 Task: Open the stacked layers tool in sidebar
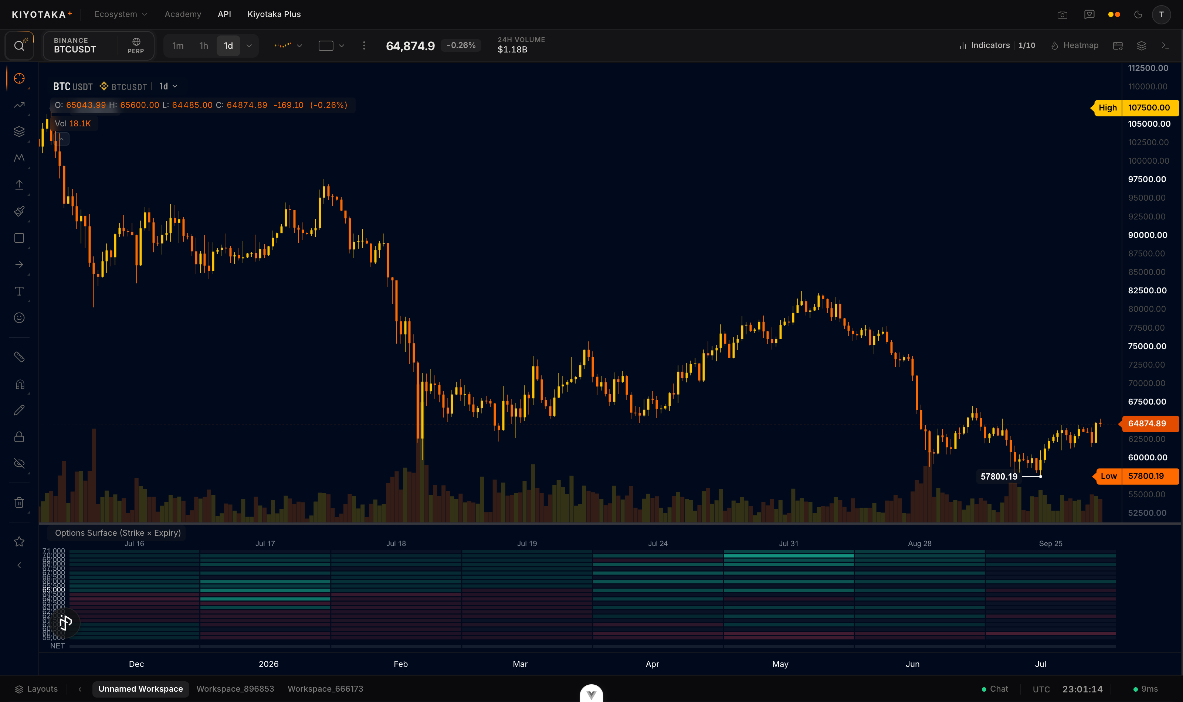[19, 132]
